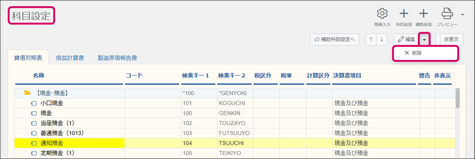Image resolution: width=475 pixels, height=159 pixels.
Task: Click the プレビュー printer icon
Action: [447, 14]
